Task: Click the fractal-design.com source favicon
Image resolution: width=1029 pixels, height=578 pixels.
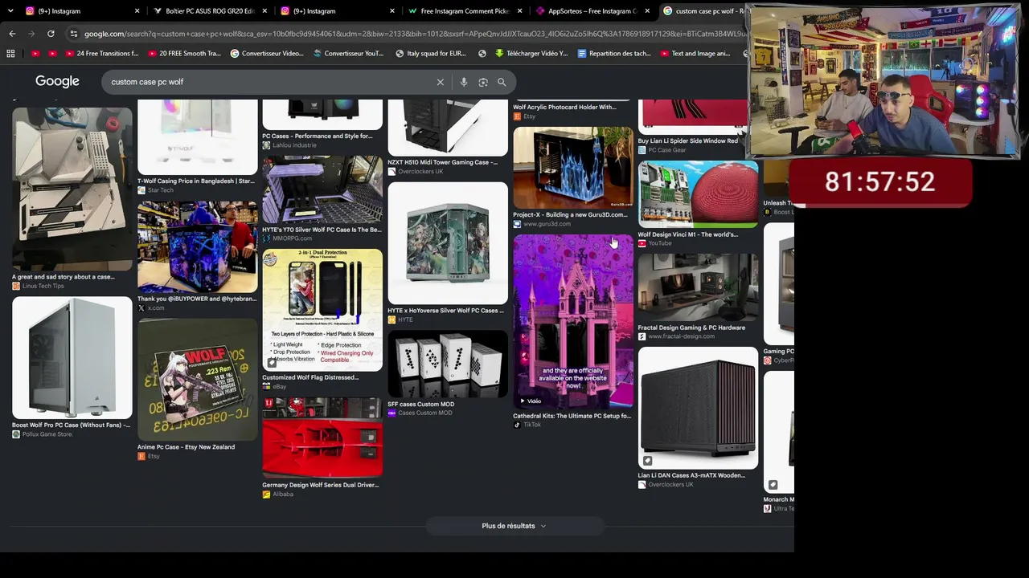Action: (642, 336)
